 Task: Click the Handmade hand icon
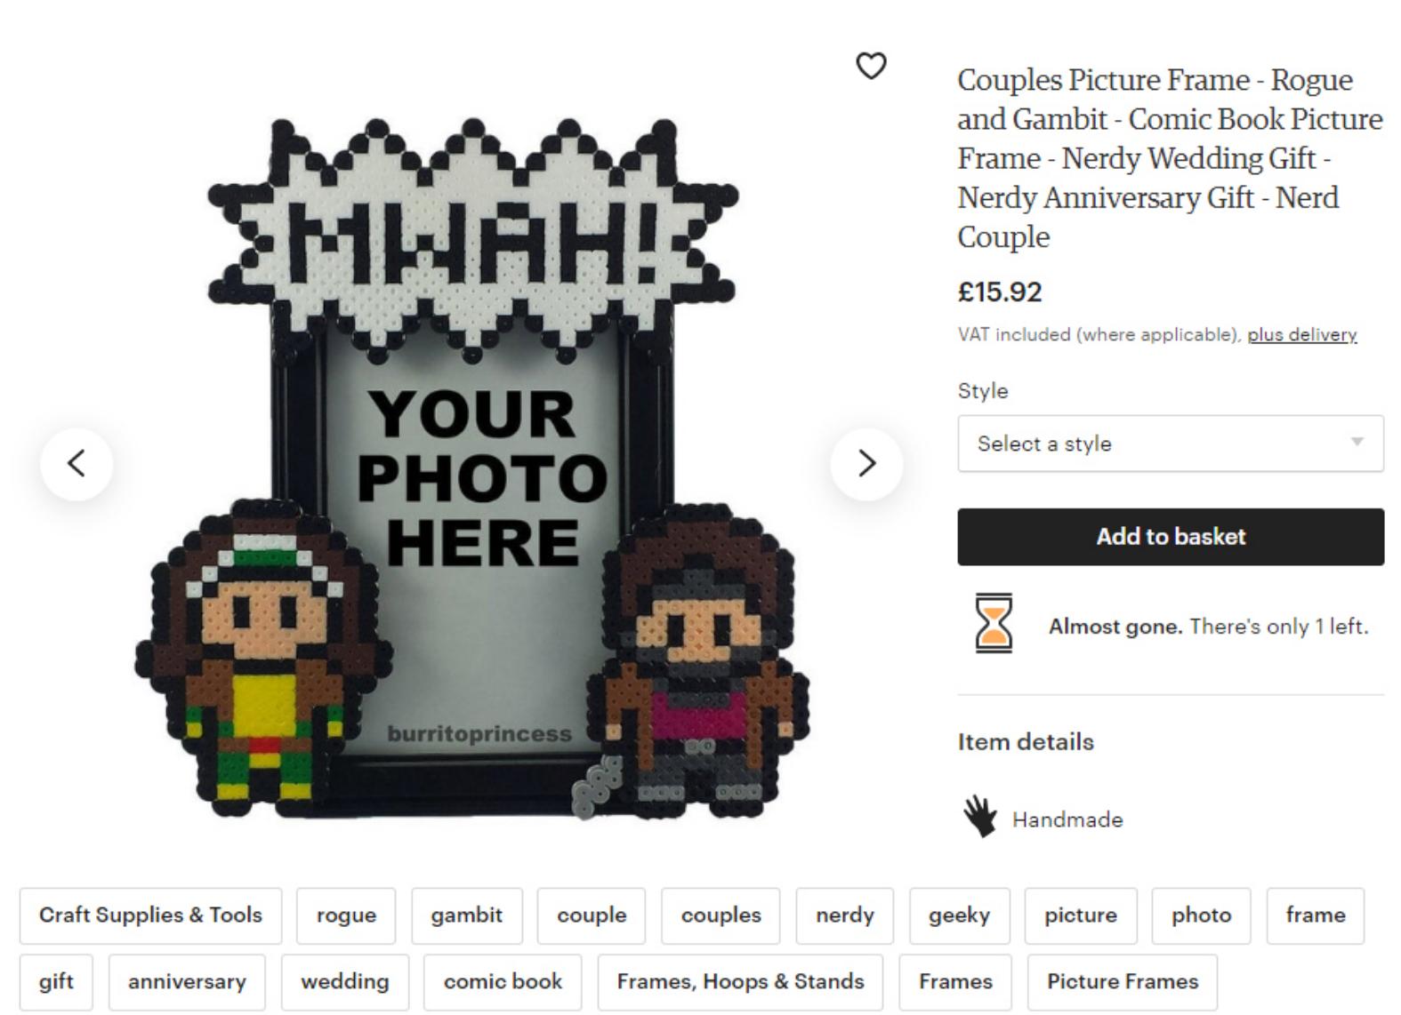click(980, 816)
